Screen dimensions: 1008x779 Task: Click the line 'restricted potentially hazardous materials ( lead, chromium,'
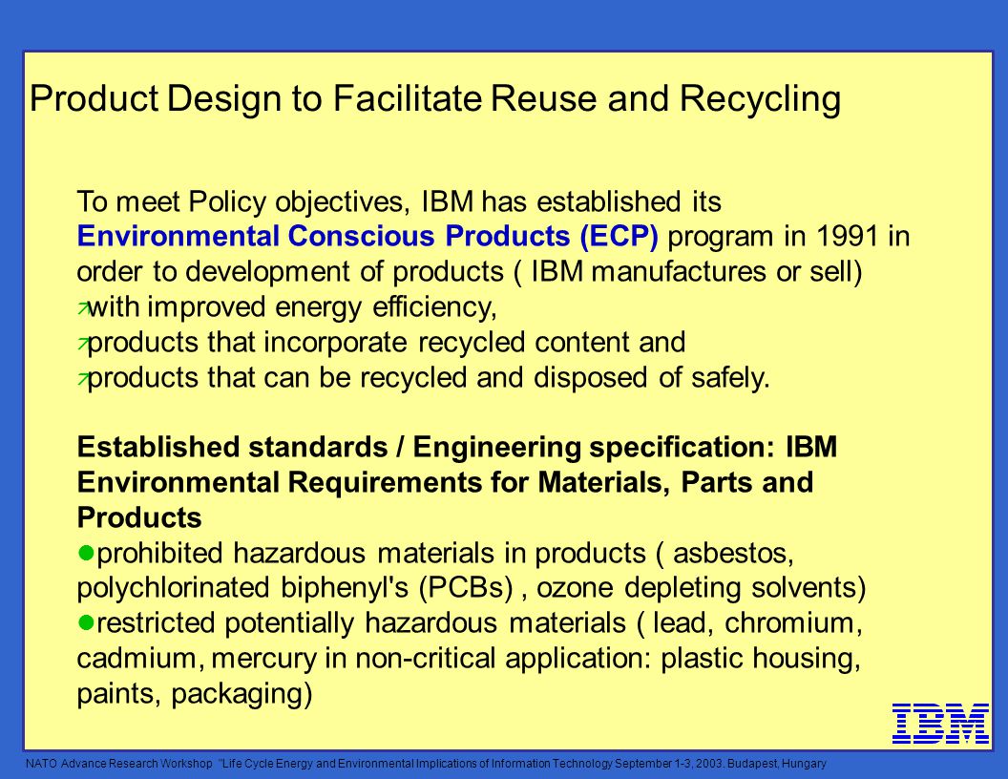pos(479,622)
